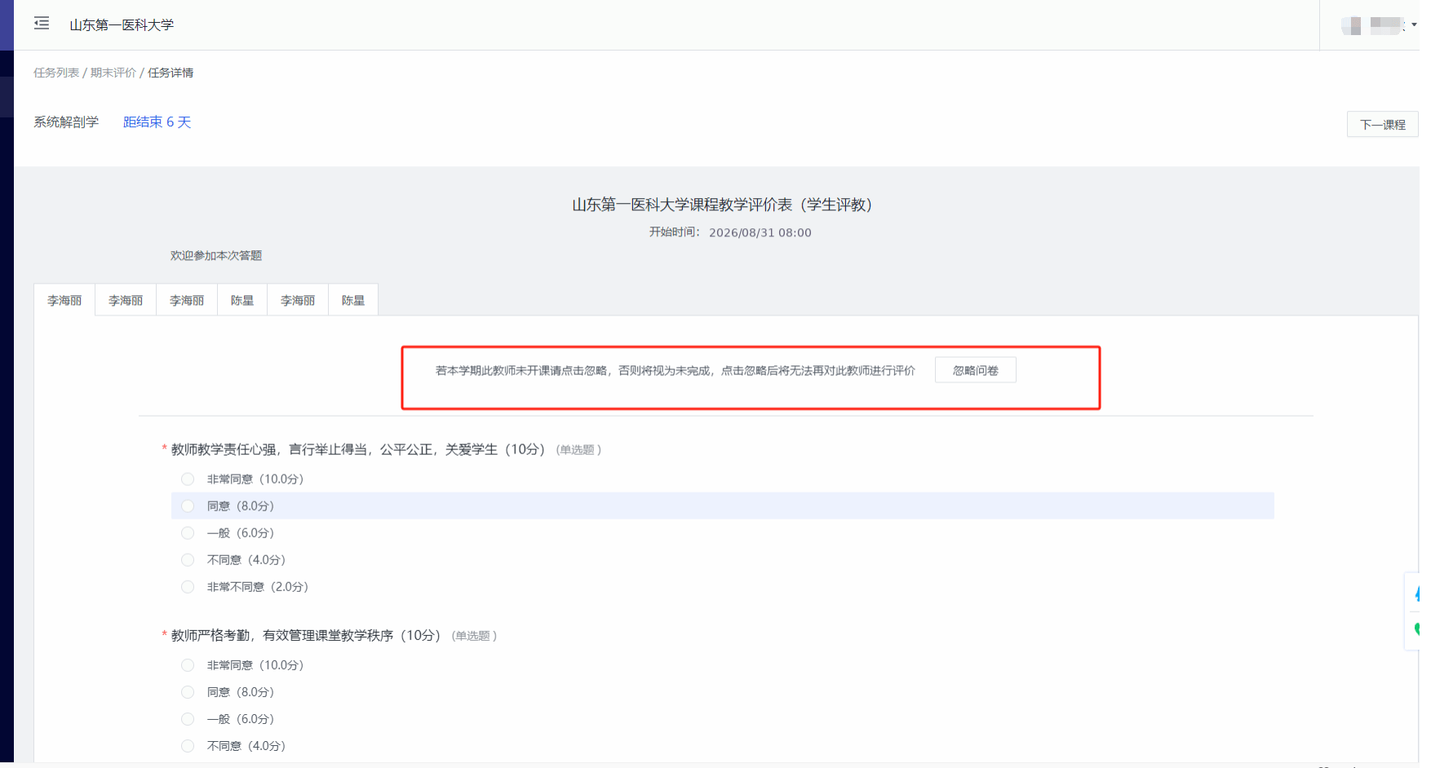This screenshot has height=768, width=1431.
Task: Go to 下一课程 button
Action: pyautogui.click(x=1383, y=125)
